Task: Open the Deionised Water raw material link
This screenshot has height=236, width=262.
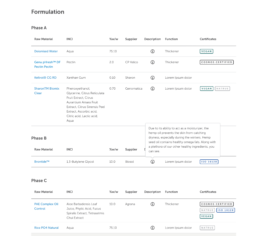Action: pos(46,51)
